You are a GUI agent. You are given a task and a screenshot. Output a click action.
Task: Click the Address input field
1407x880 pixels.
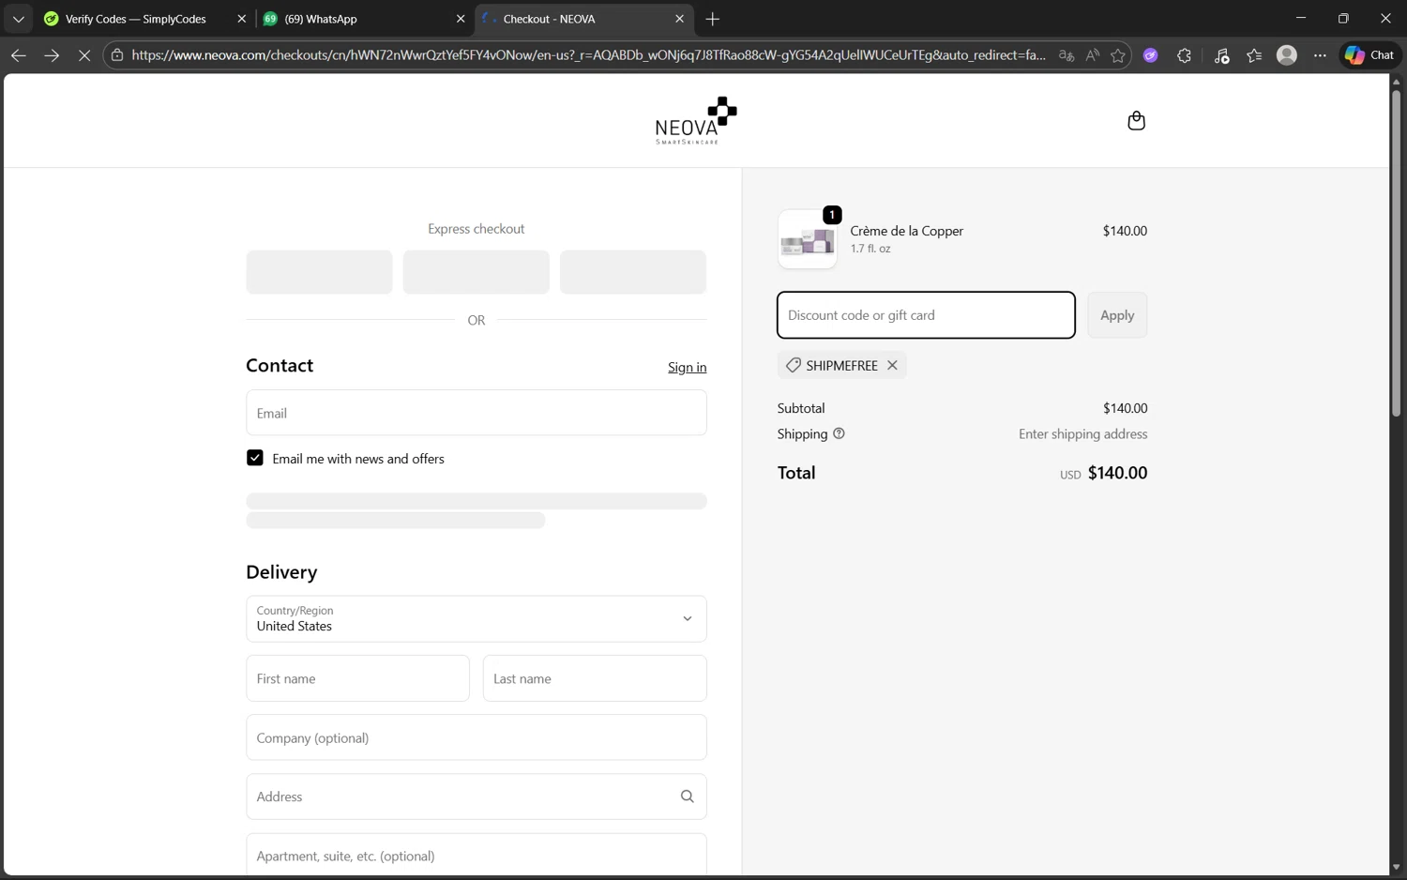(477, 797)
